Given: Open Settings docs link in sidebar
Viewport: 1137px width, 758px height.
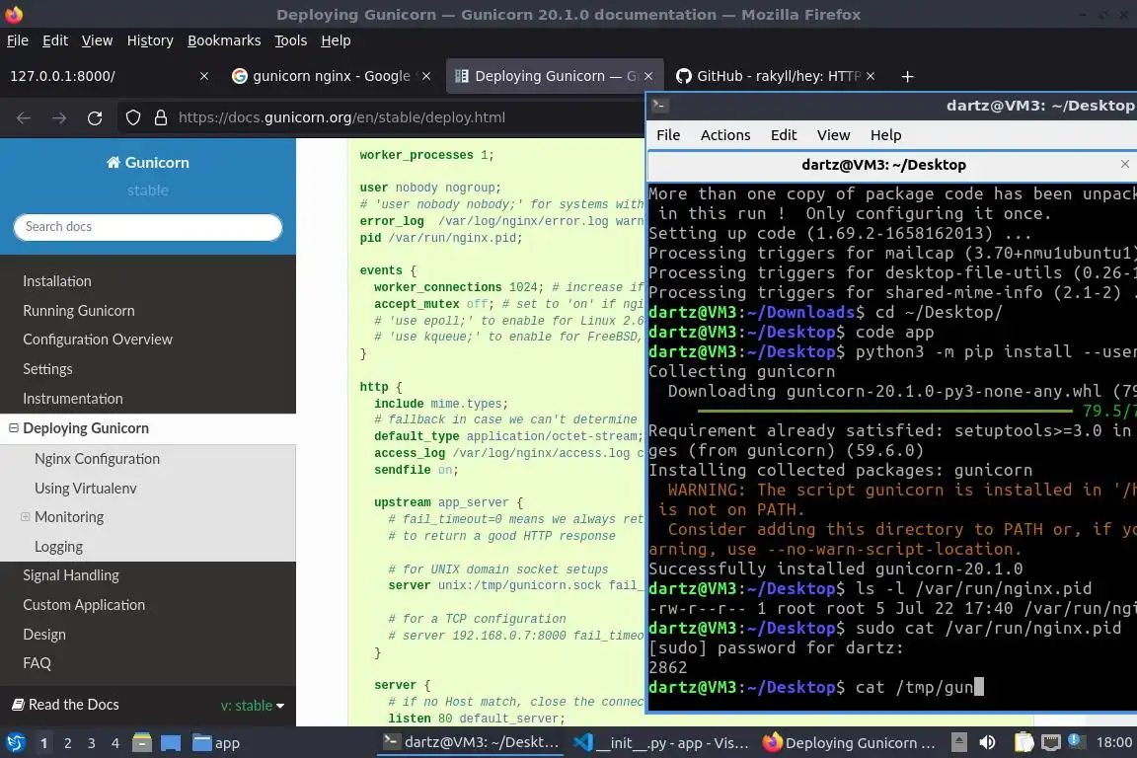Looking at the screenshot, I should (47, 369).
